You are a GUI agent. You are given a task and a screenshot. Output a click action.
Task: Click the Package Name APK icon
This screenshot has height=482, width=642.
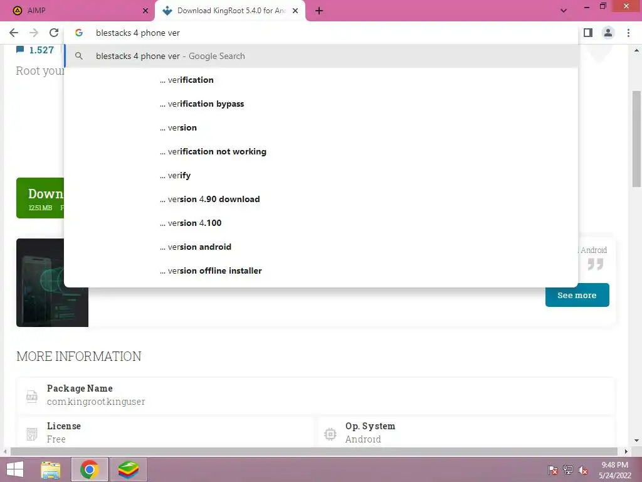pyautogui.click(x=31, y=396)
